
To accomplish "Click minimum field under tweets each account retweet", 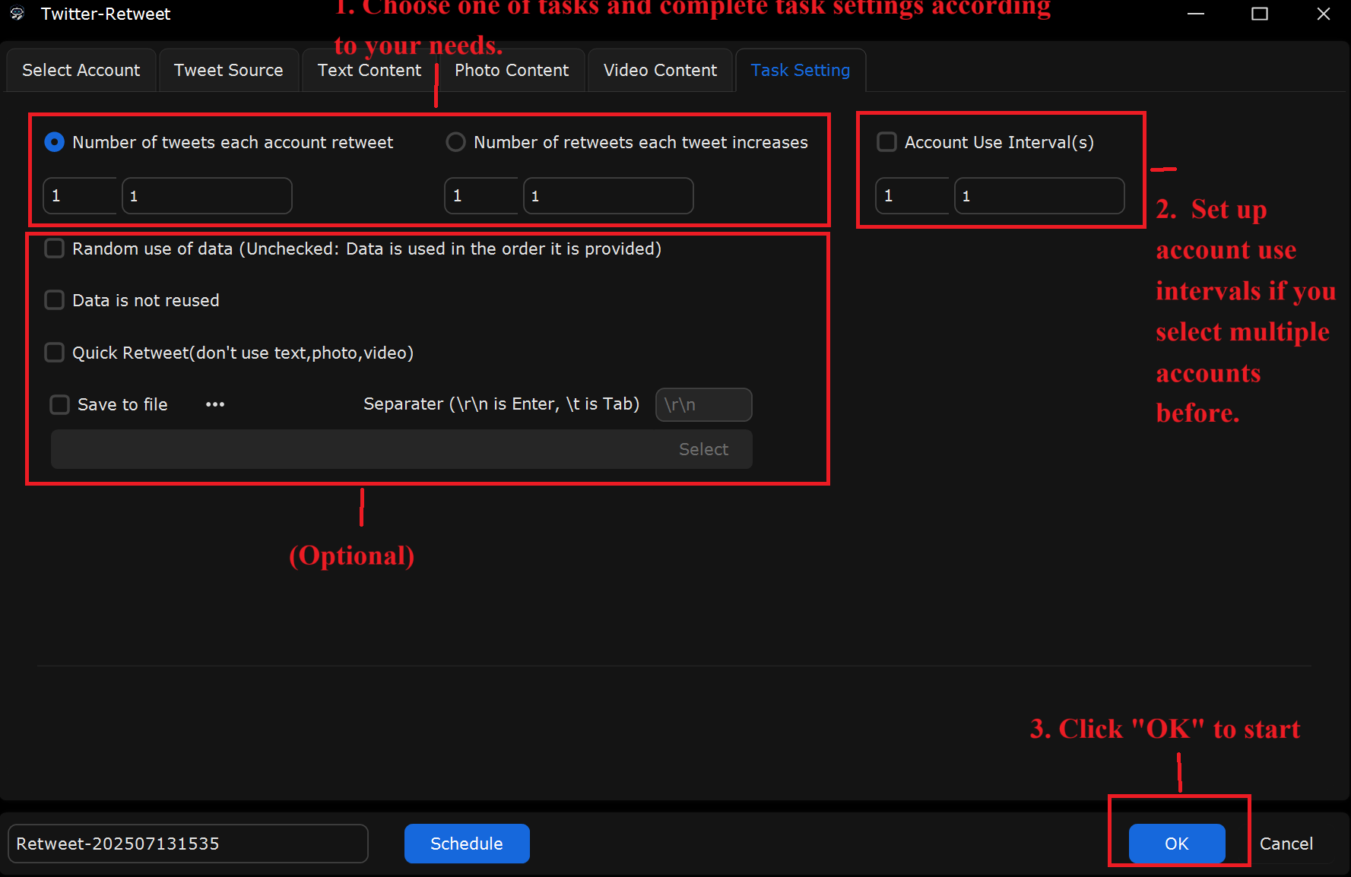I will tap(80, 196).
